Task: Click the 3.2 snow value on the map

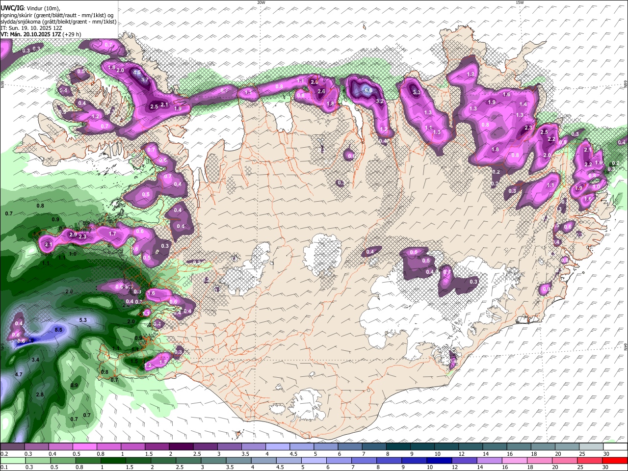Action: (x=379, y=101)
